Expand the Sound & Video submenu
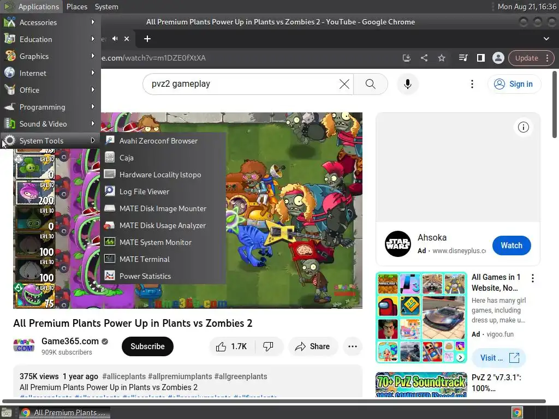Image resolution: width=559 pixels, height=419 pixels. (x=50, y=124)
